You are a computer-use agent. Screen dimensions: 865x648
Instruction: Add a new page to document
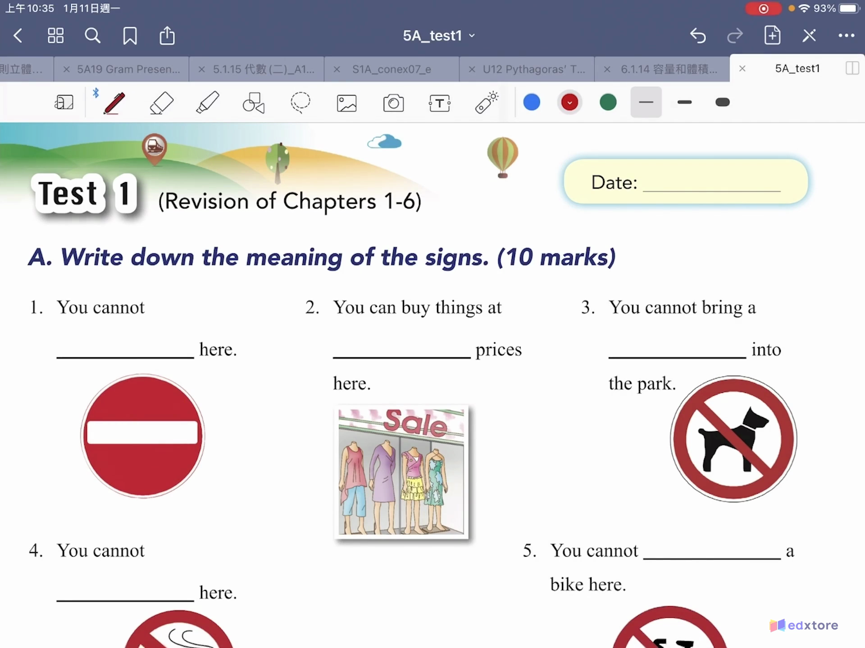[x=772, y=35]
